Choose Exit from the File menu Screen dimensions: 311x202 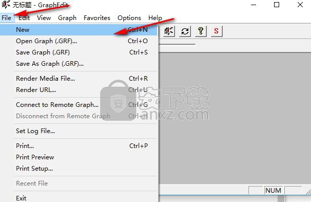[79, 198]
